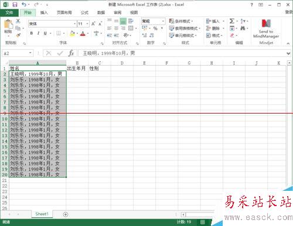Switch to the 数据 Data tab
293x226 pixels.
pos(101,12)
